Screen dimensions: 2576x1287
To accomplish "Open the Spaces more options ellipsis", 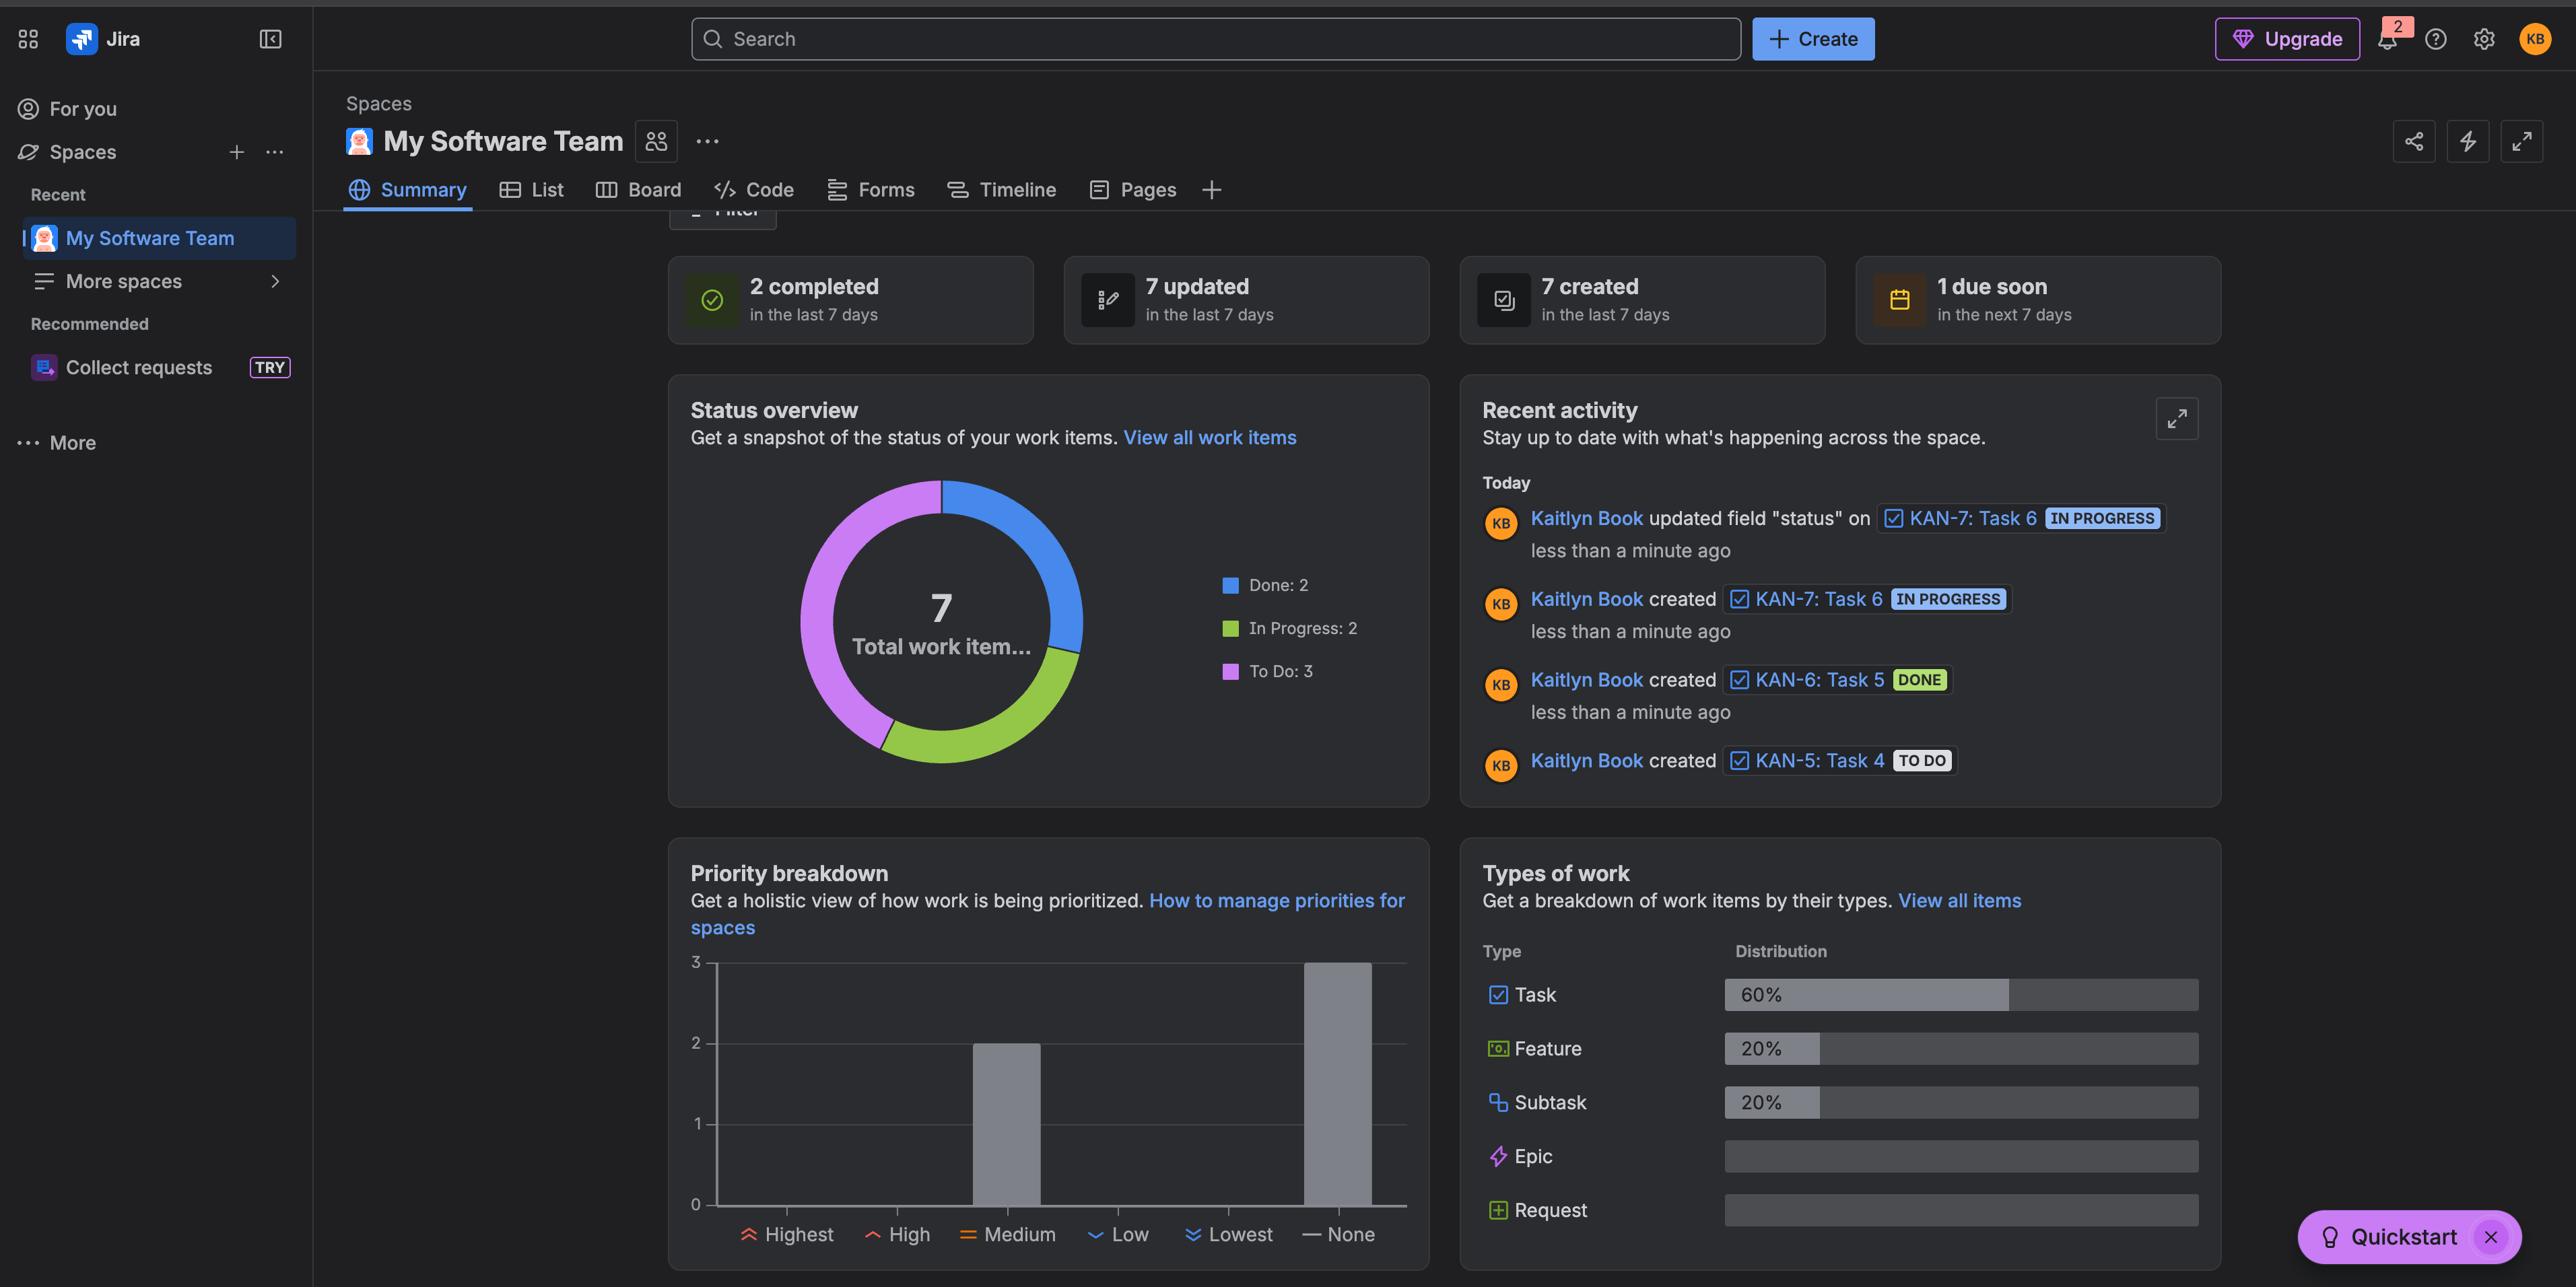I will click(x=275, y=152).
